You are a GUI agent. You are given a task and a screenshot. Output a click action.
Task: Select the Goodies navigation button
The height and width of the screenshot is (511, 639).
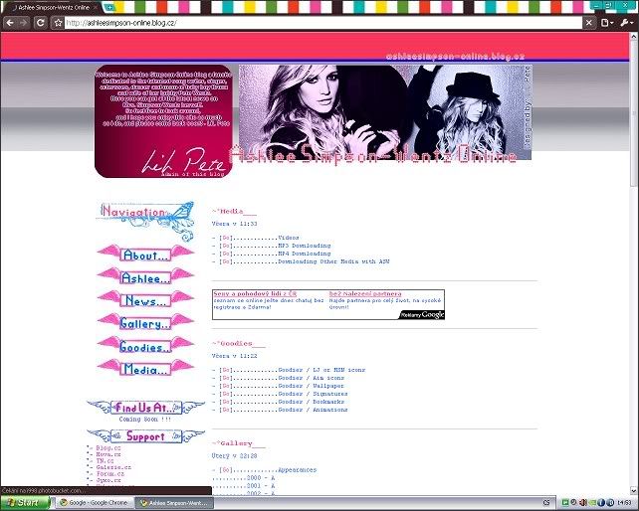[x=145, y=347]
